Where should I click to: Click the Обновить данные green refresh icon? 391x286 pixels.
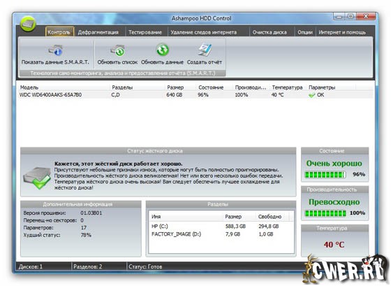[x=162, y=50]
